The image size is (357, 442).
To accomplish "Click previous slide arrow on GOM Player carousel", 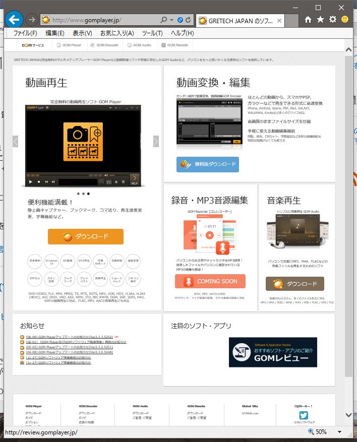I will coord(16,141).
